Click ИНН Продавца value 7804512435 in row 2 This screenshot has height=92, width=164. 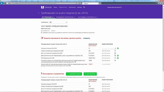pyautogui.click(x=92, y=58)
